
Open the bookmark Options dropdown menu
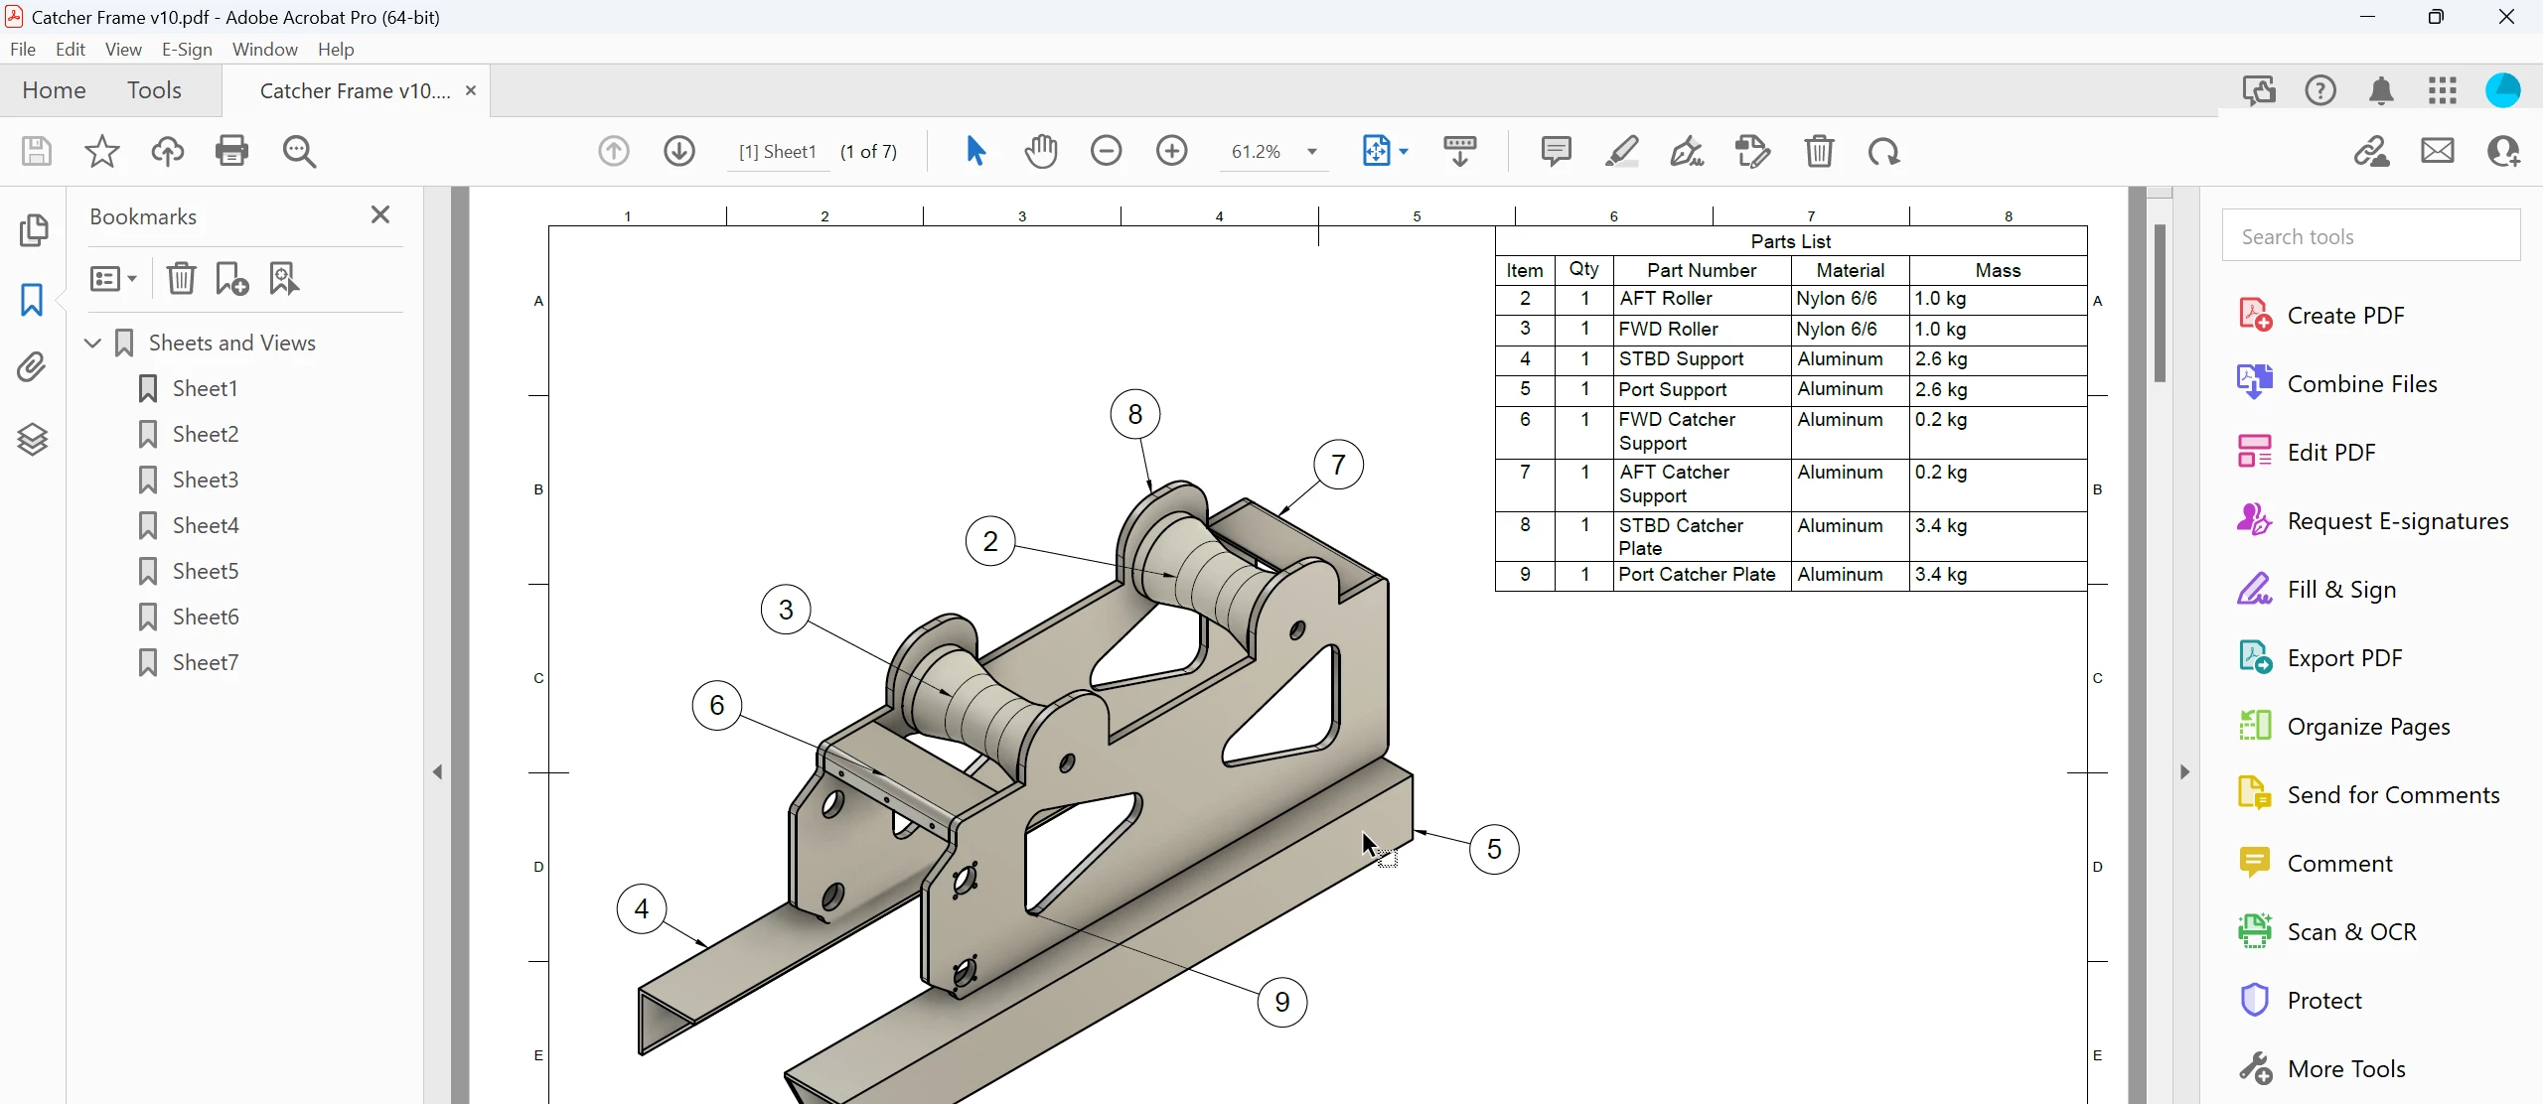coord(112,279)
